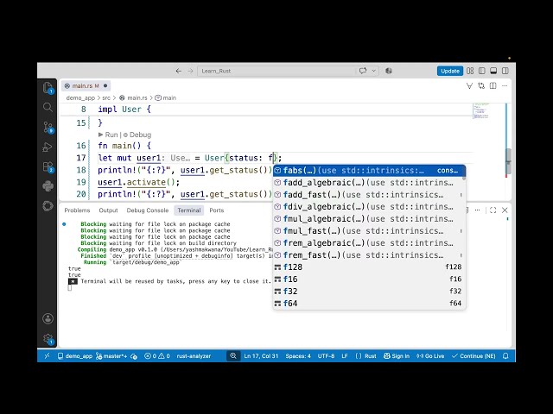Select the f128 type suggestion
Image resolution: width=553 pixels, height=414 pixels.
click(x=369, y=267)
